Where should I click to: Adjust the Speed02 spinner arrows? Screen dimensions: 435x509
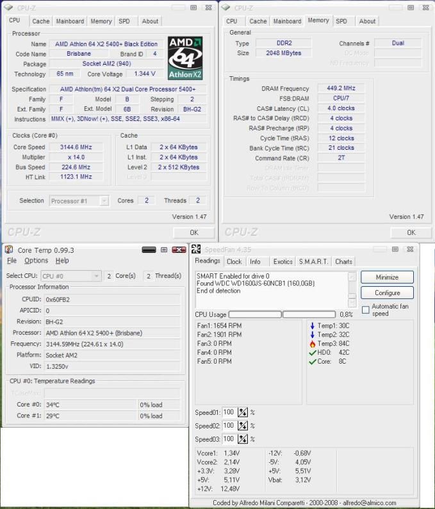tap(243, 426)
